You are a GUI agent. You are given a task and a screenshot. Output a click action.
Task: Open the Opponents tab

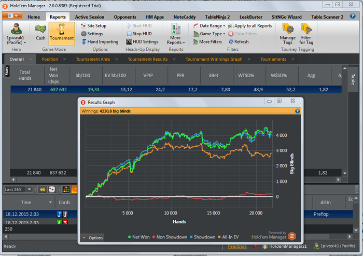point(125,17)
